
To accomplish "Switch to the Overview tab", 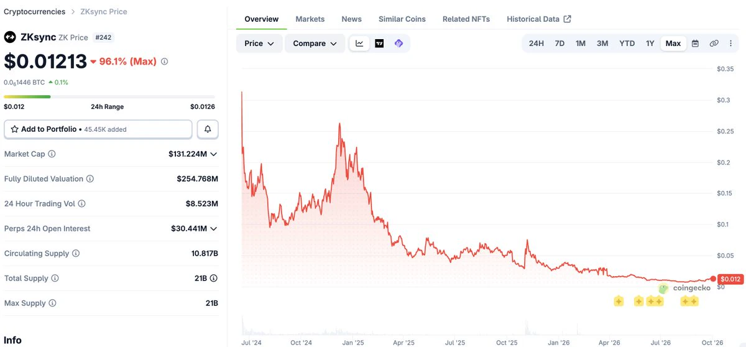I will pos(262,19).
